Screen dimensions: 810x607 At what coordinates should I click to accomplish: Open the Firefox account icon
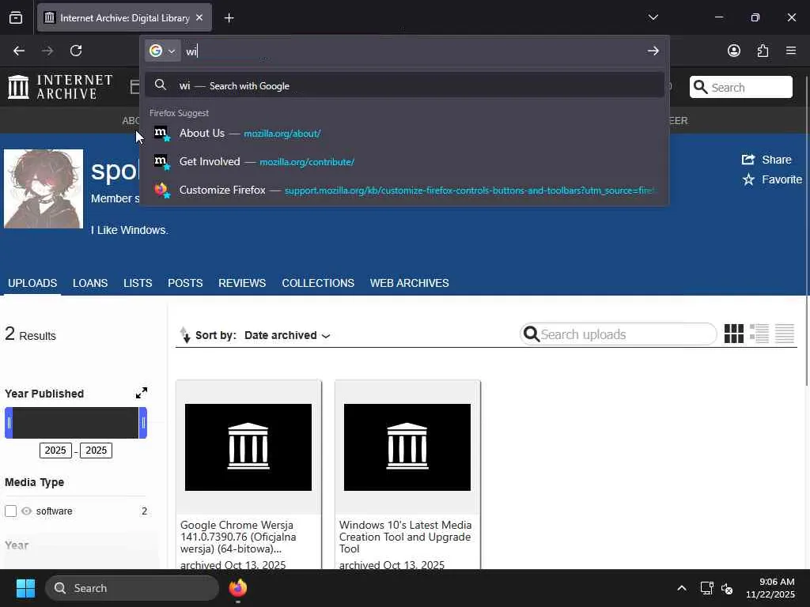point(733,51)
